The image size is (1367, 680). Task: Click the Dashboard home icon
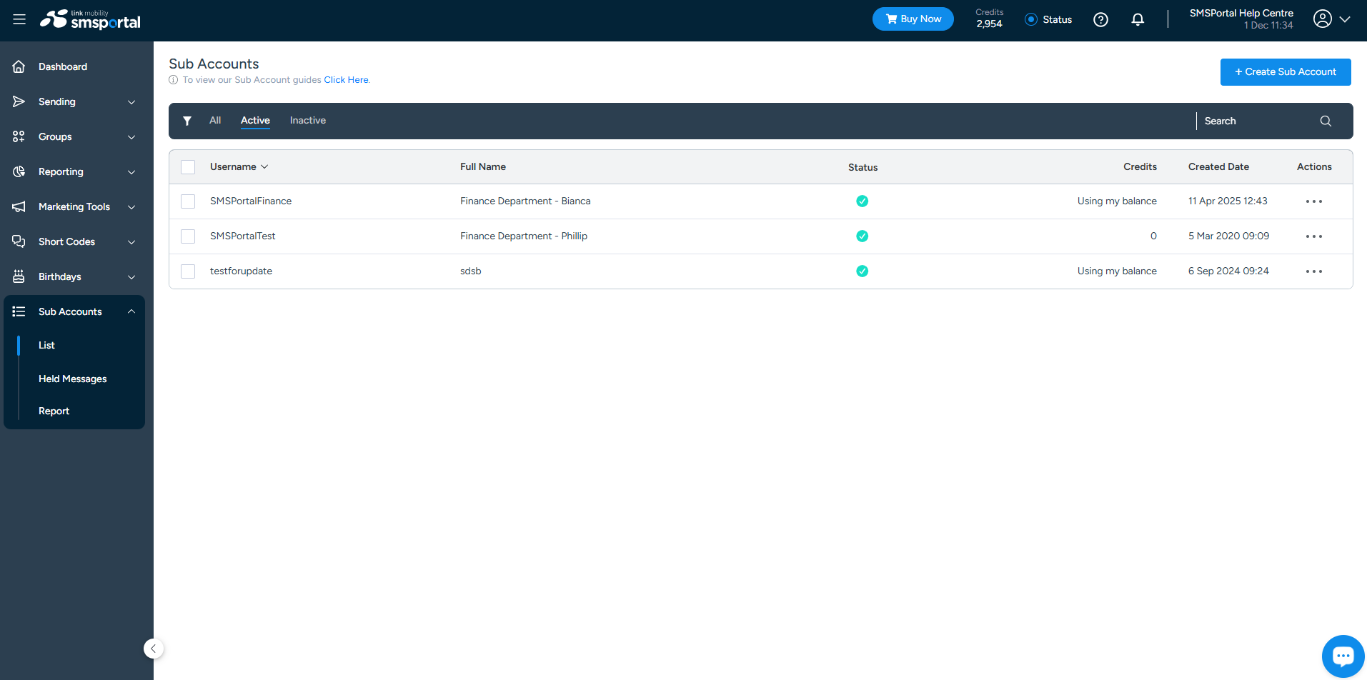(19, 66)
